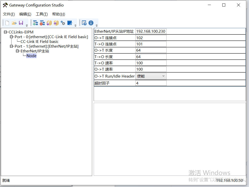This screenshot has height=187, width=249.
Task: Open an existing configuration file
Action: 14,23
